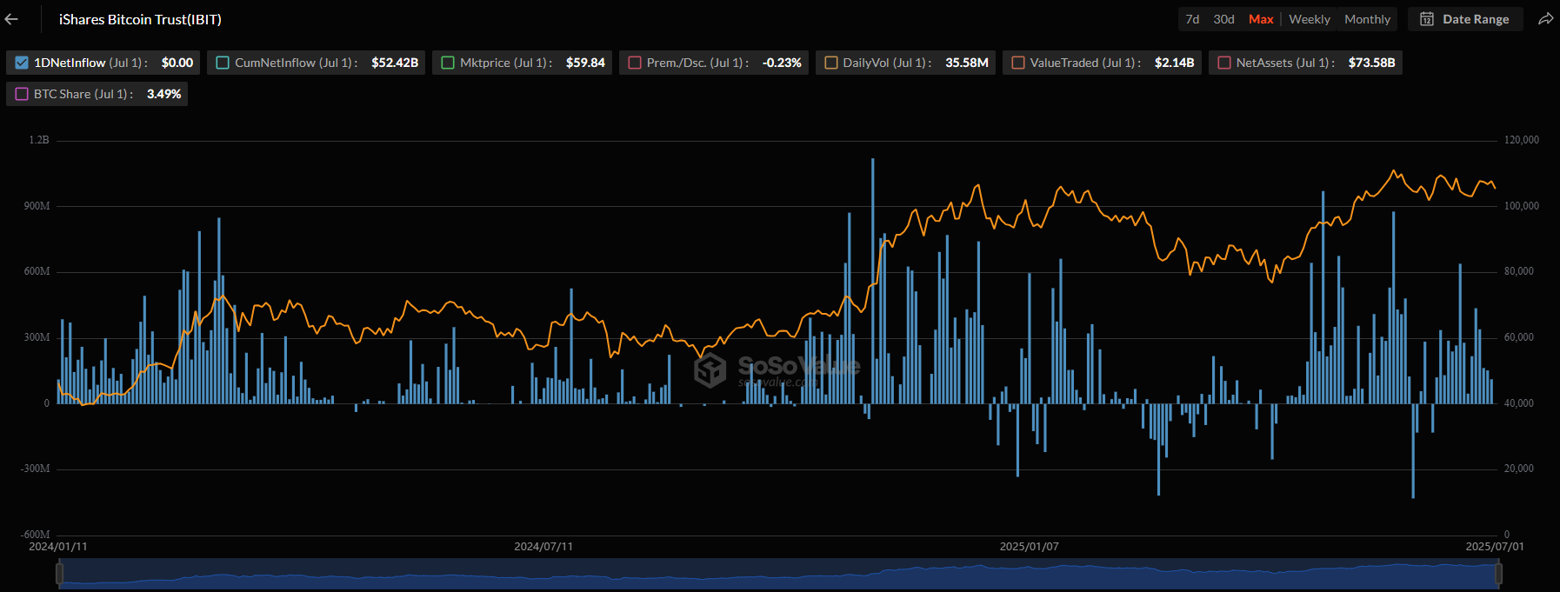Uncheck the 1DNetInflow checkbox
Screen dimensions: 1560x592
[x=22, y=63]
